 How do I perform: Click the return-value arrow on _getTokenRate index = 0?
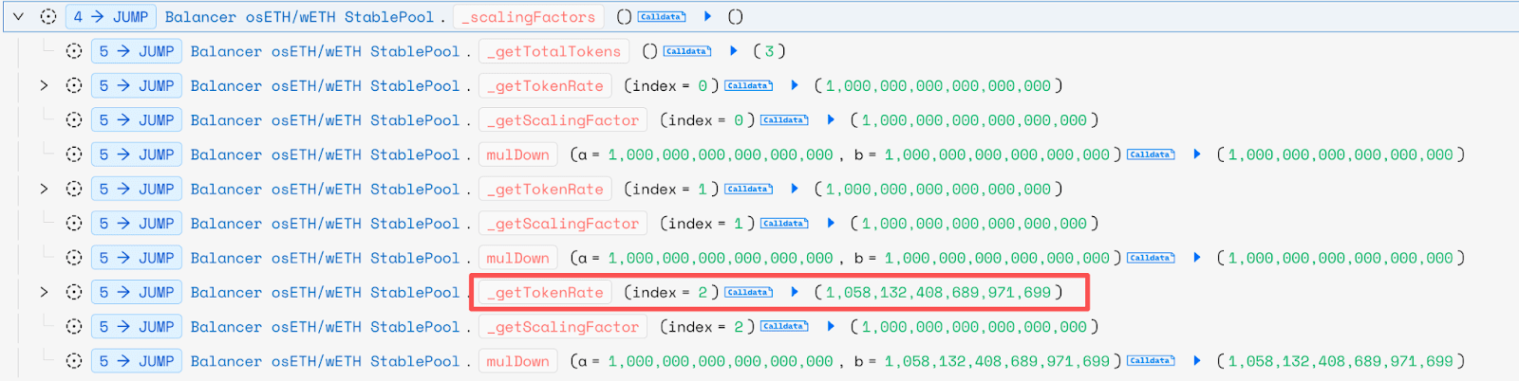(x=796, y=86)
